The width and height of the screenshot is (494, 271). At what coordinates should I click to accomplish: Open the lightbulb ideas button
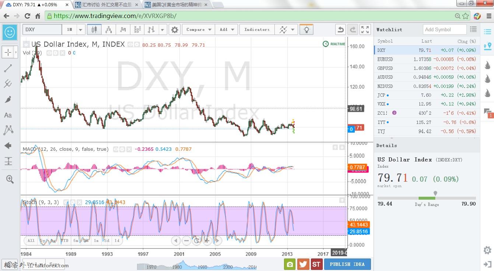306,30
